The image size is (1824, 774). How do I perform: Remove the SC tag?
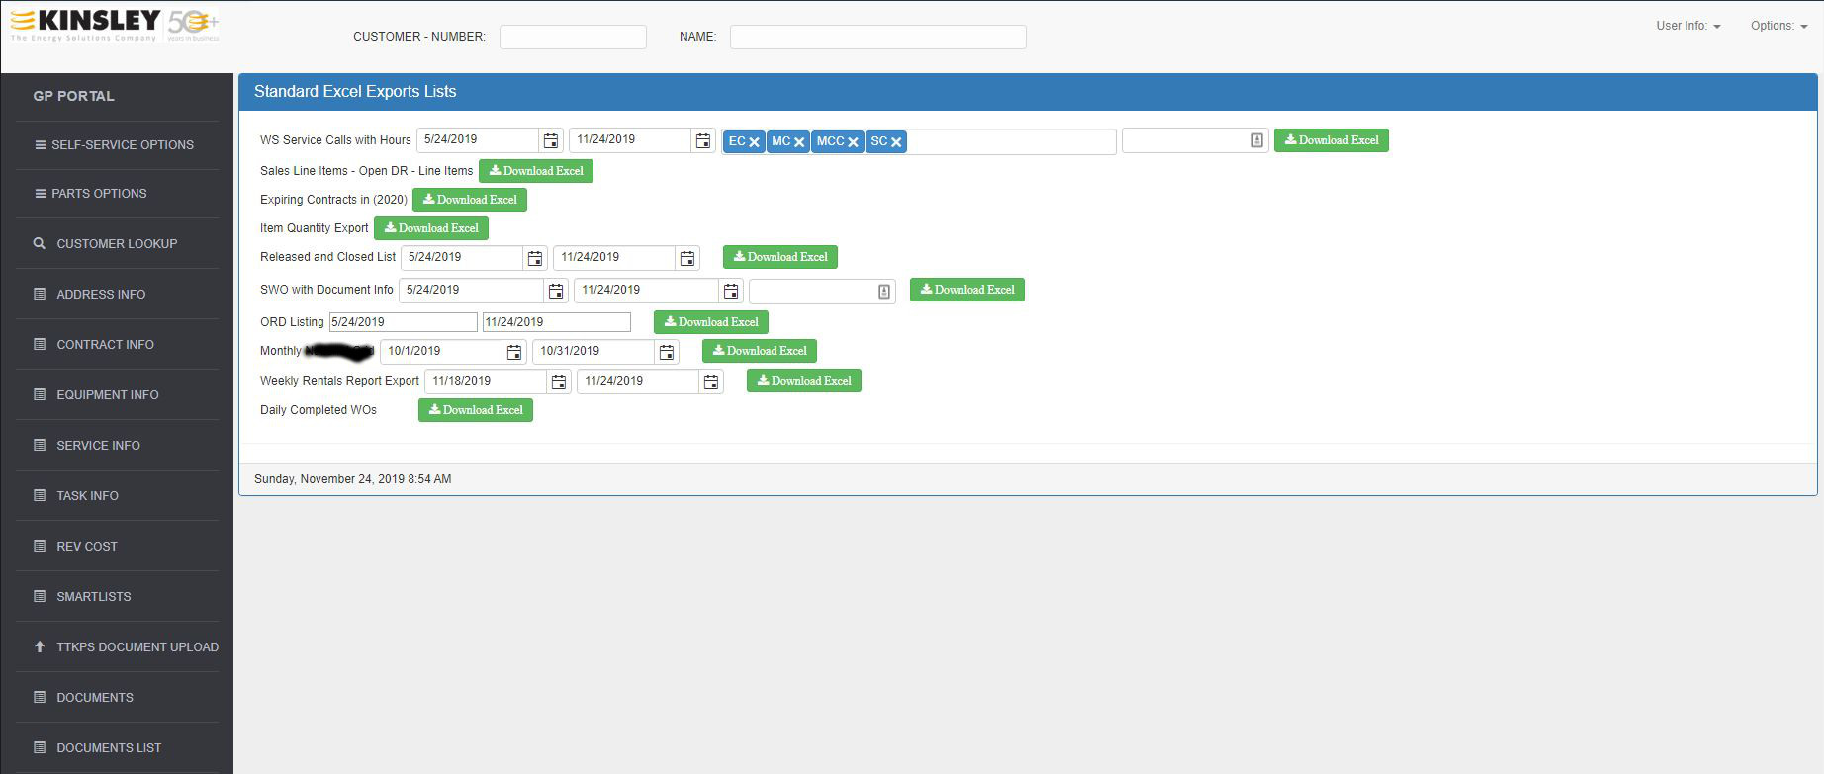point(896,142)
